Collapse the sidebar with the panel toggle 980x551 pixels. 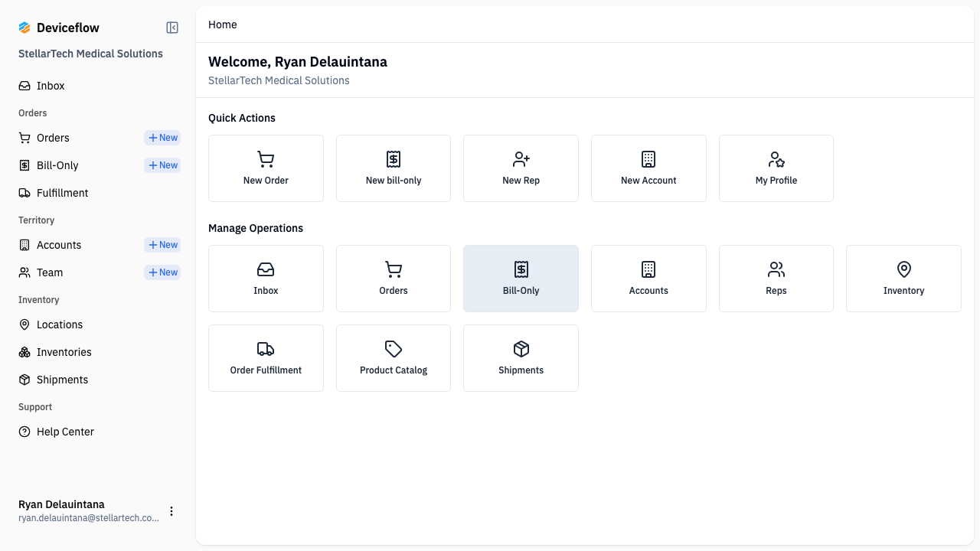171,27
